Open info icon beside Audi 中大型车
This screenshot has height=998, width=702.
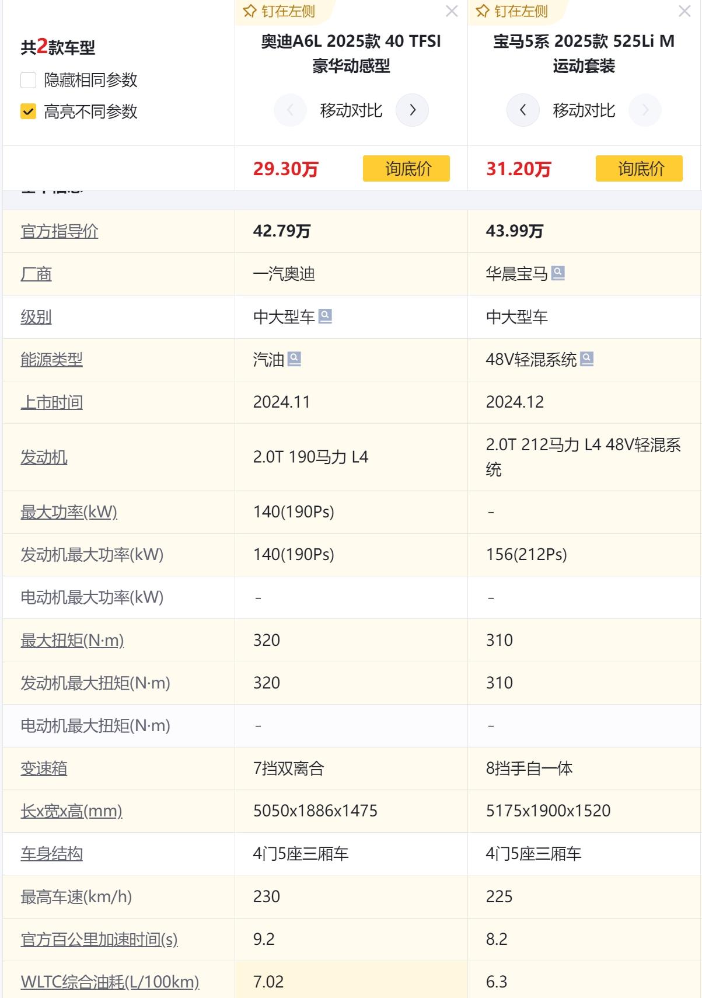325,316
